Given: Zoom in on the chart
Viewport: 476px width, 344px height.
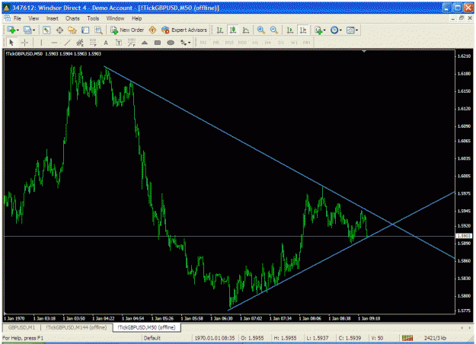Looking at the screenshot, I should (260, 30).
